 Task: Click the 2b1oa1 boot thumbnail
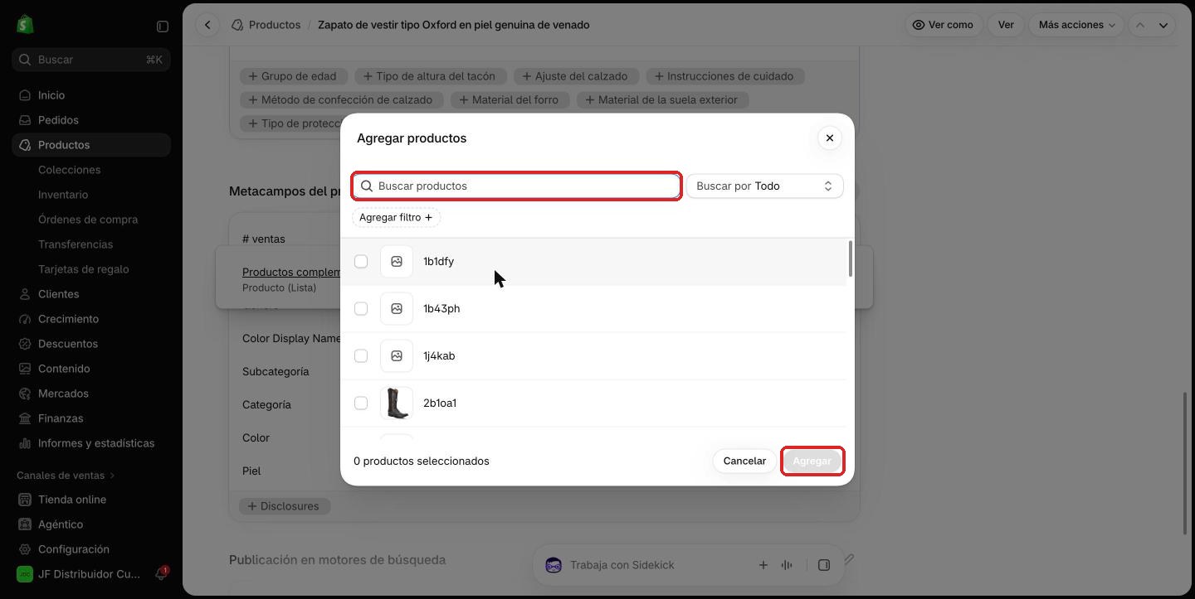(397, 403)
